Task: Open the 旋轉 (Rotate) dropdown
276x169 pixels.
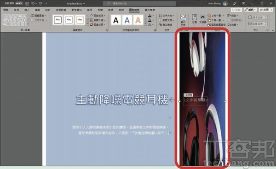Action: [232, 25]
